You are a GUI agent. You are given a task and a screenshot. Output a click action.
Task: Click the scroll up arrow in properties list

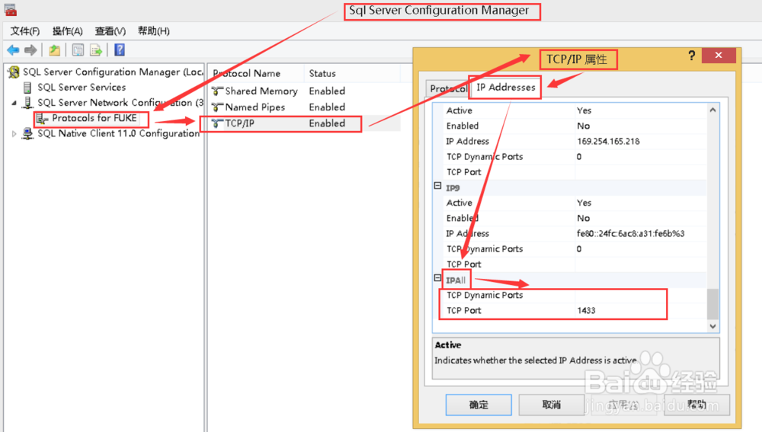[x=712, y=110]
